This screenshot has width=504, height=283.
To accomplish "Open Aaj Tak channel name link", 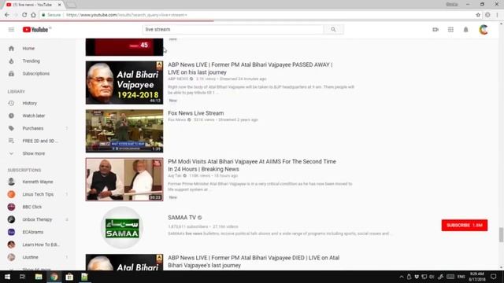I will point(175,176).
